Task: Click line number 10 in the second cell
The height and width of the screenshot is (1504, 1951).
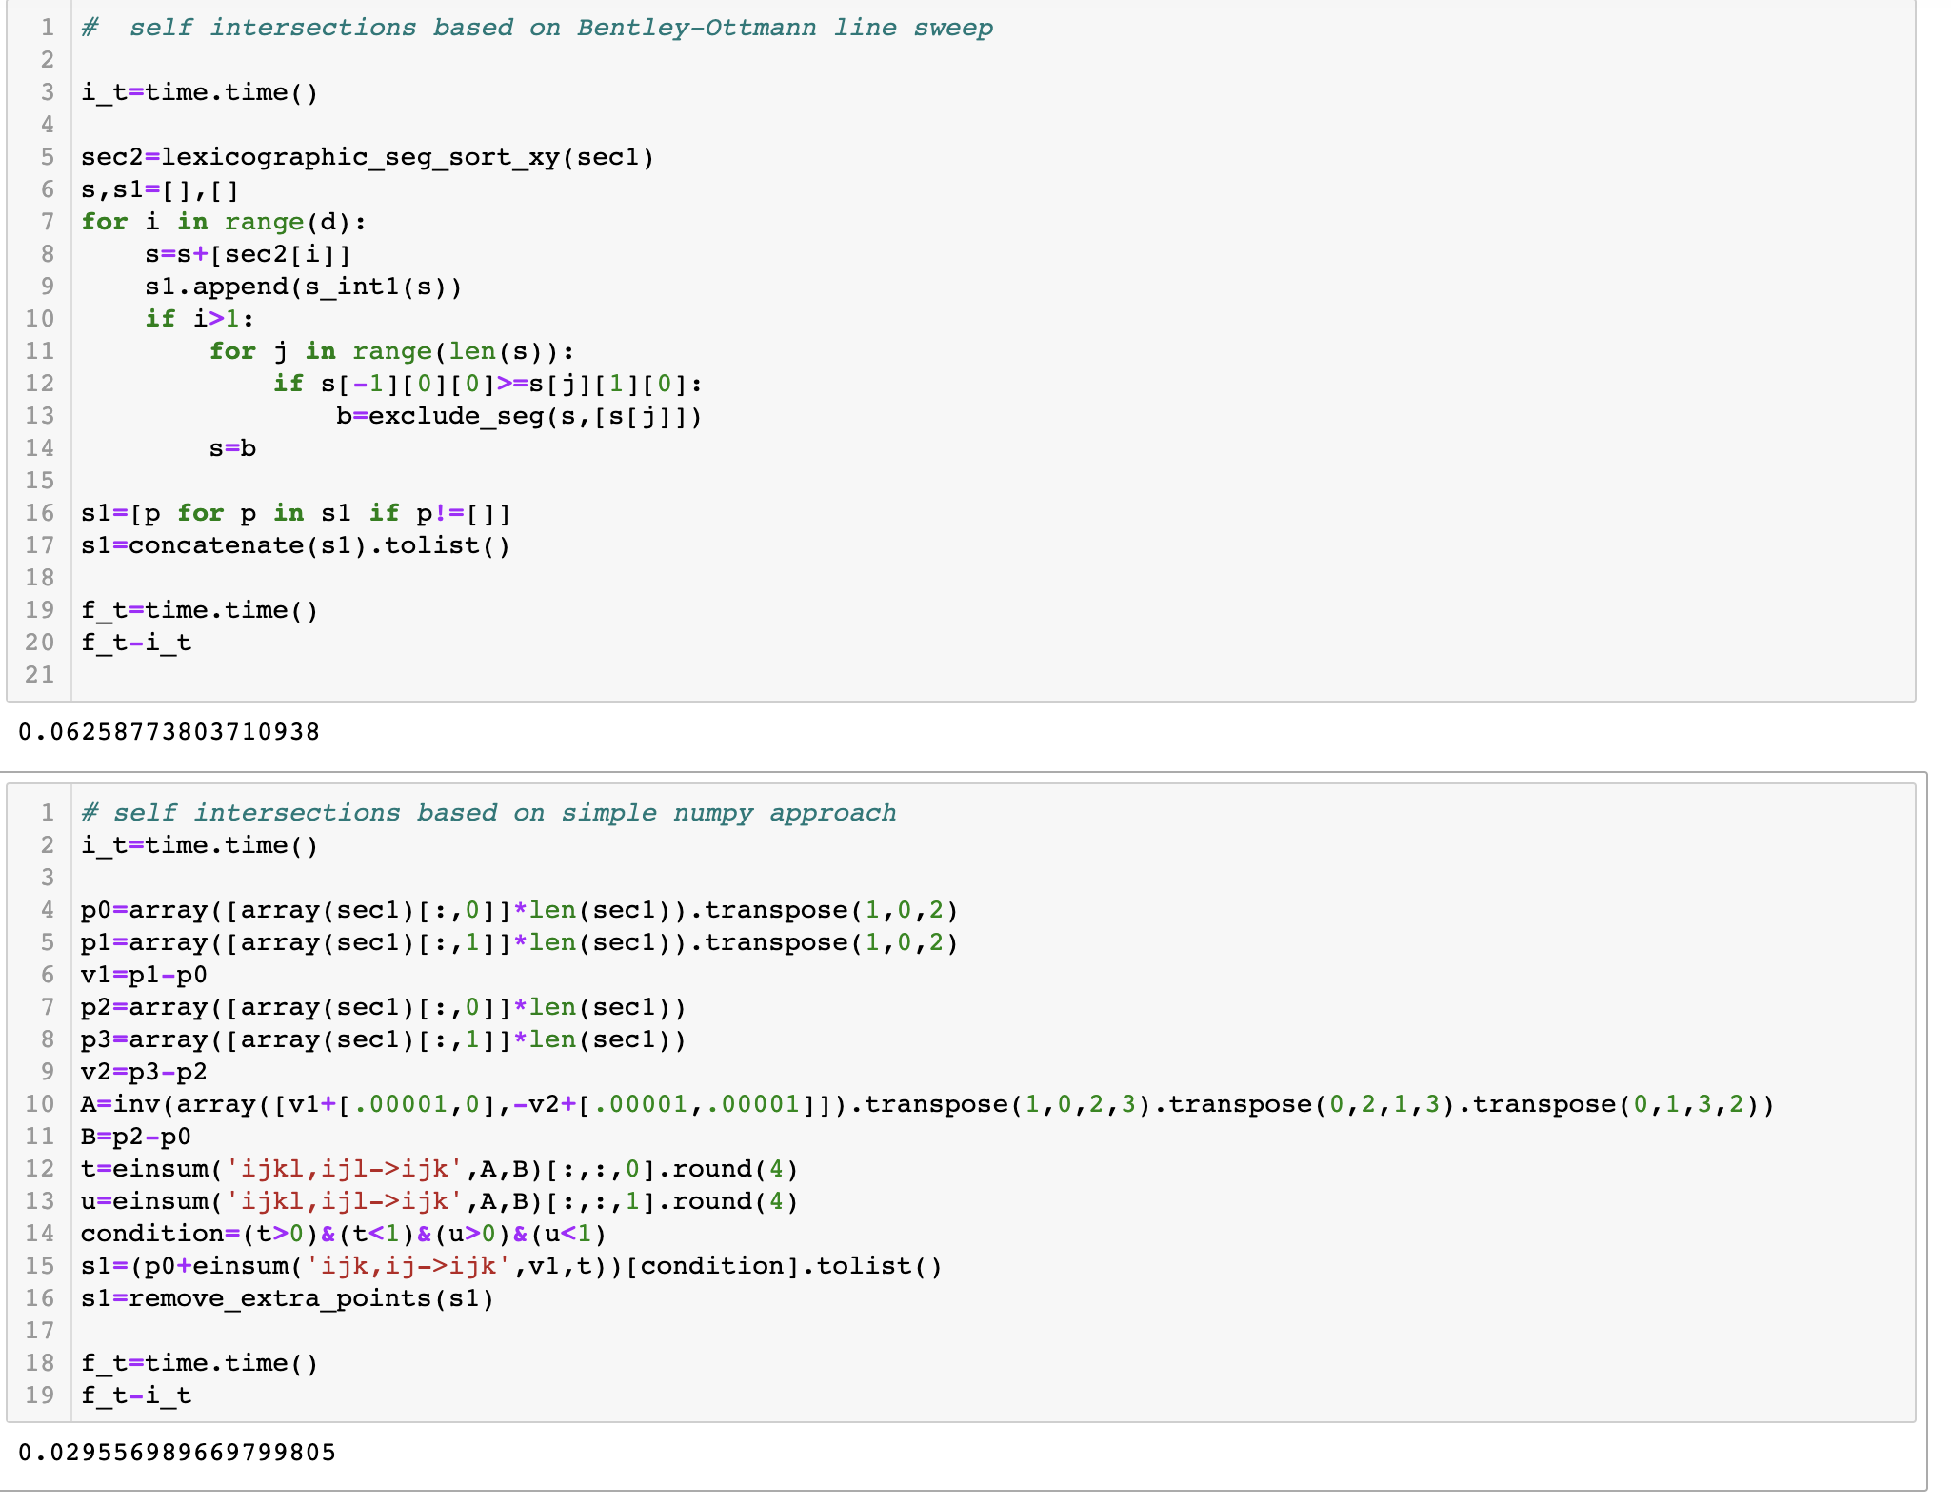Action: pos(39,1104)
